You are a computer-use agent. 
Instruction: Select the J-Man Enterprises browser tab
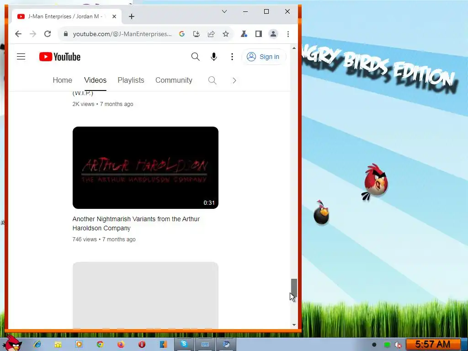click(67, 16)
